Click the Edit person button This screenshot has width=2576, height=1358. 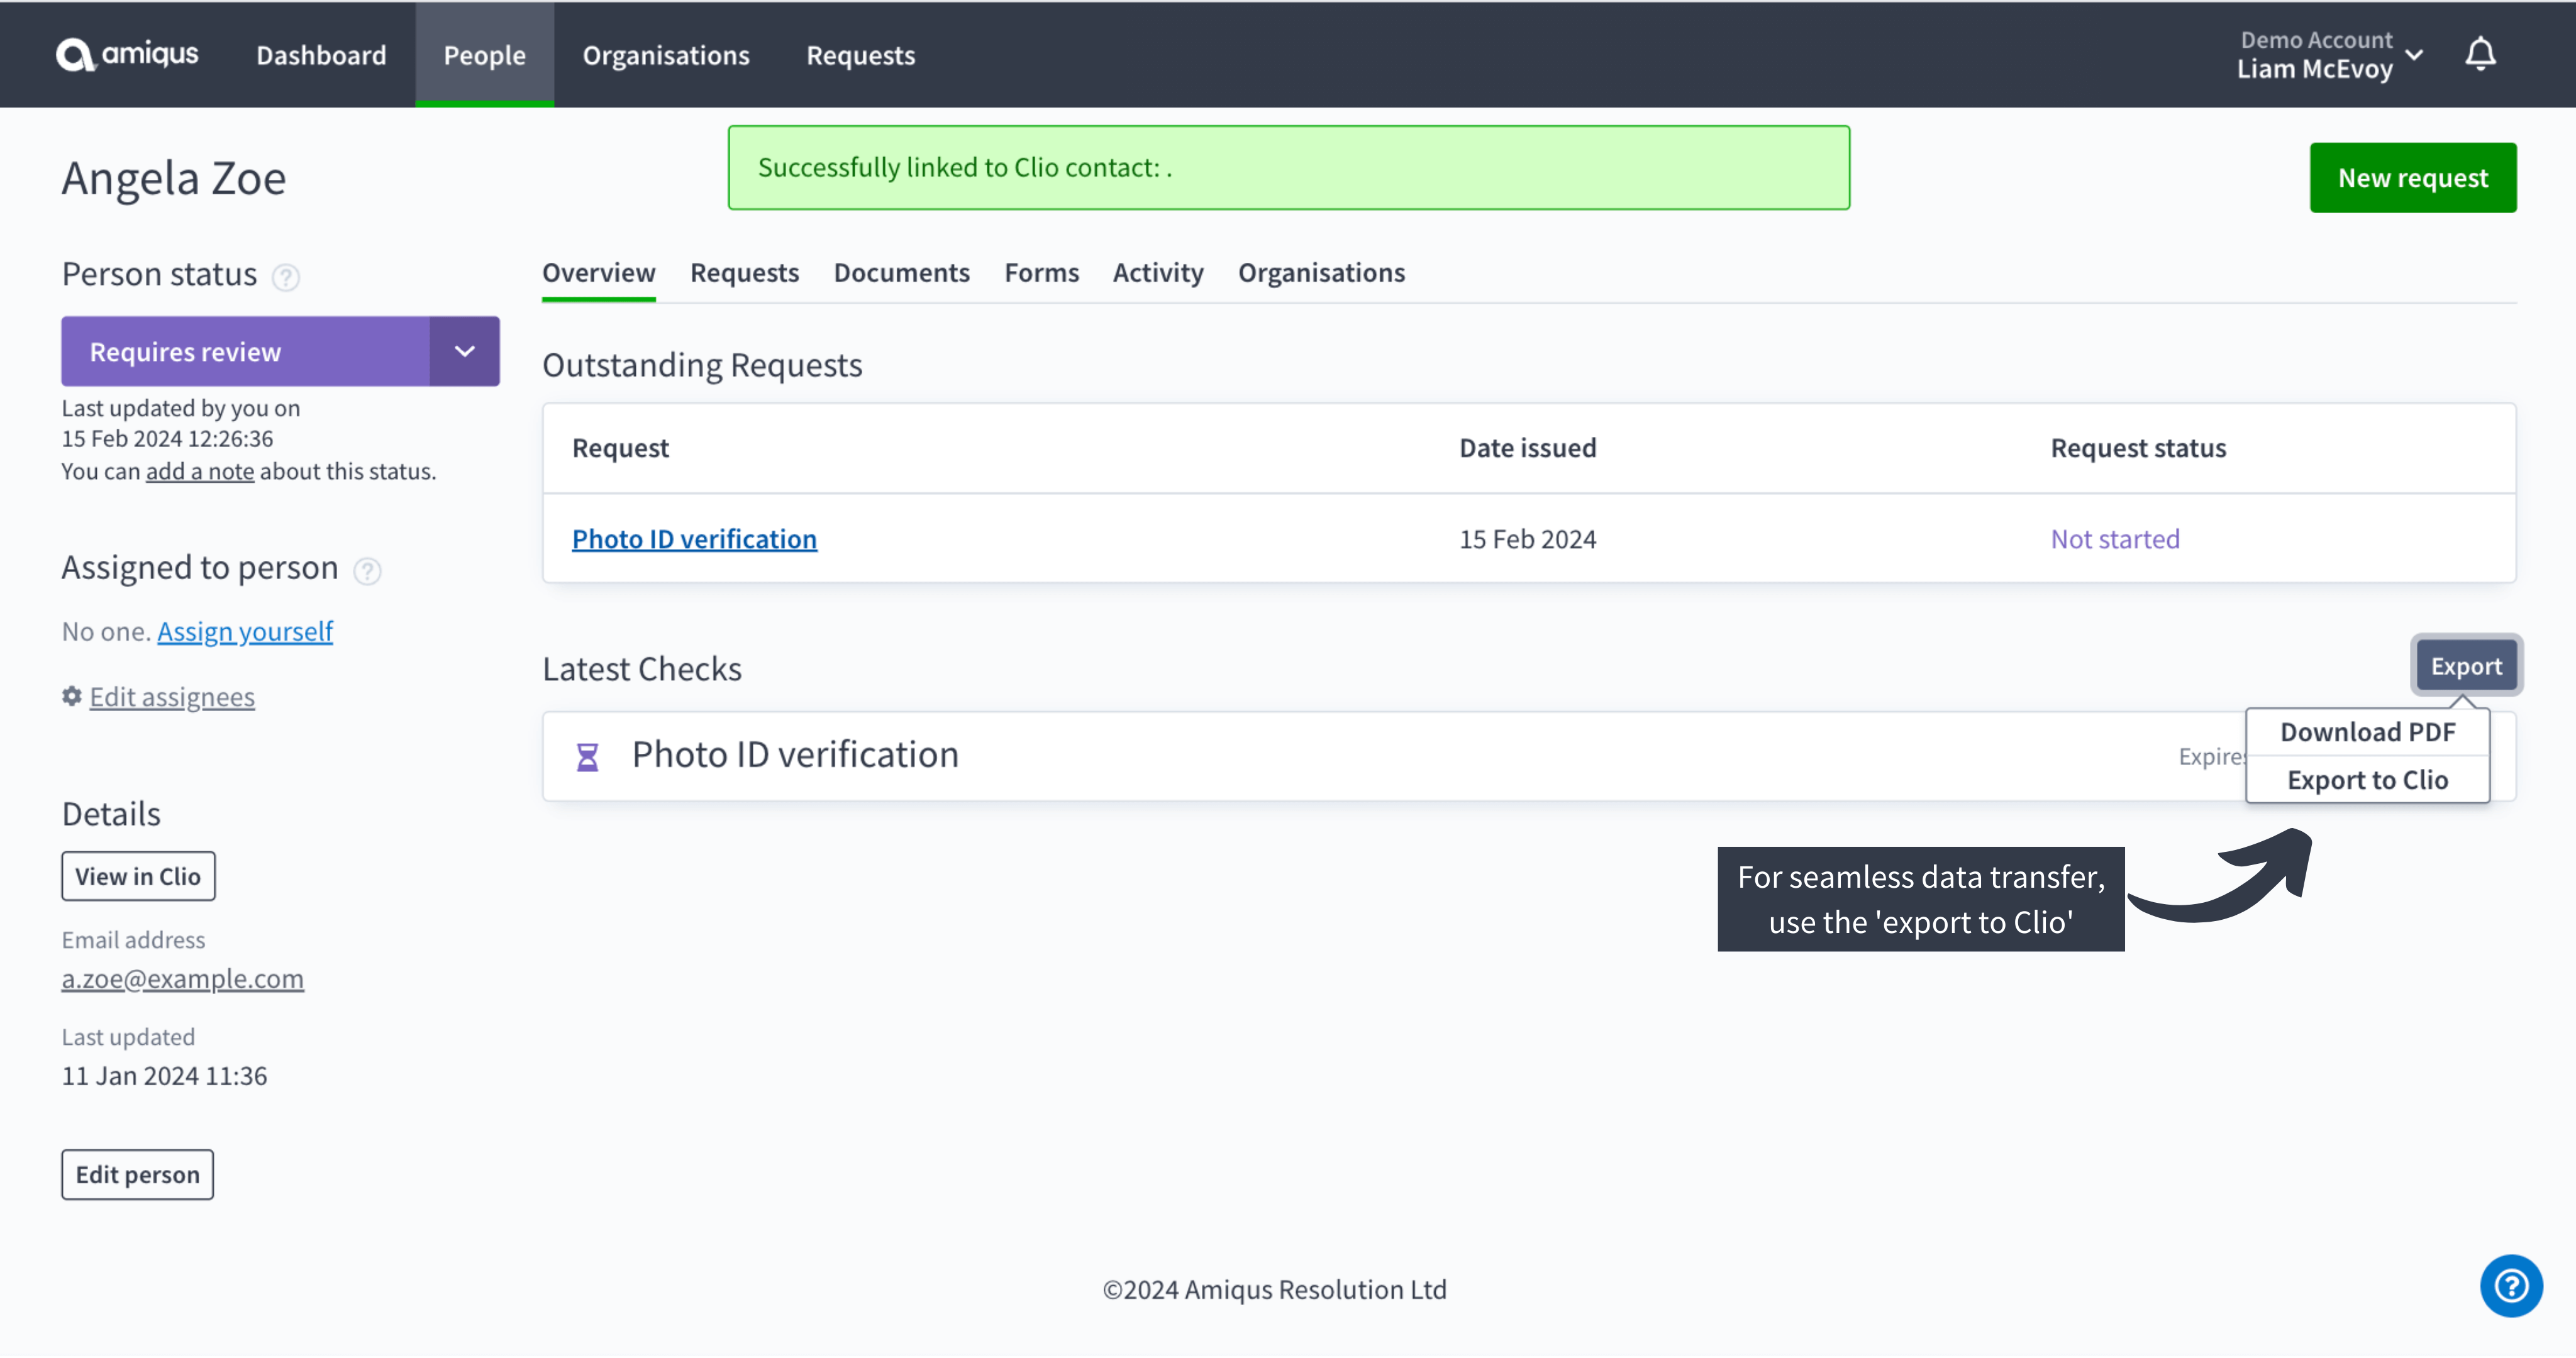coord(138,1174)
